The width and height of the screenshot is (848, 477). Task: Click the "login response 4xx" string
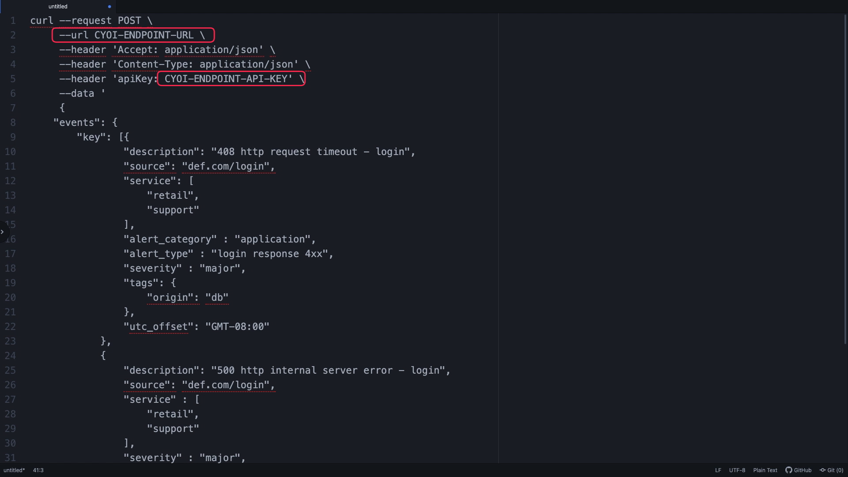269,254
